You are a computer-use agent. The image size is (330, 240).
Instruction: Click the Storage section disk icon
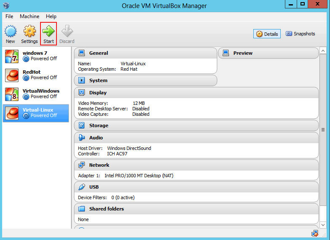81,125
